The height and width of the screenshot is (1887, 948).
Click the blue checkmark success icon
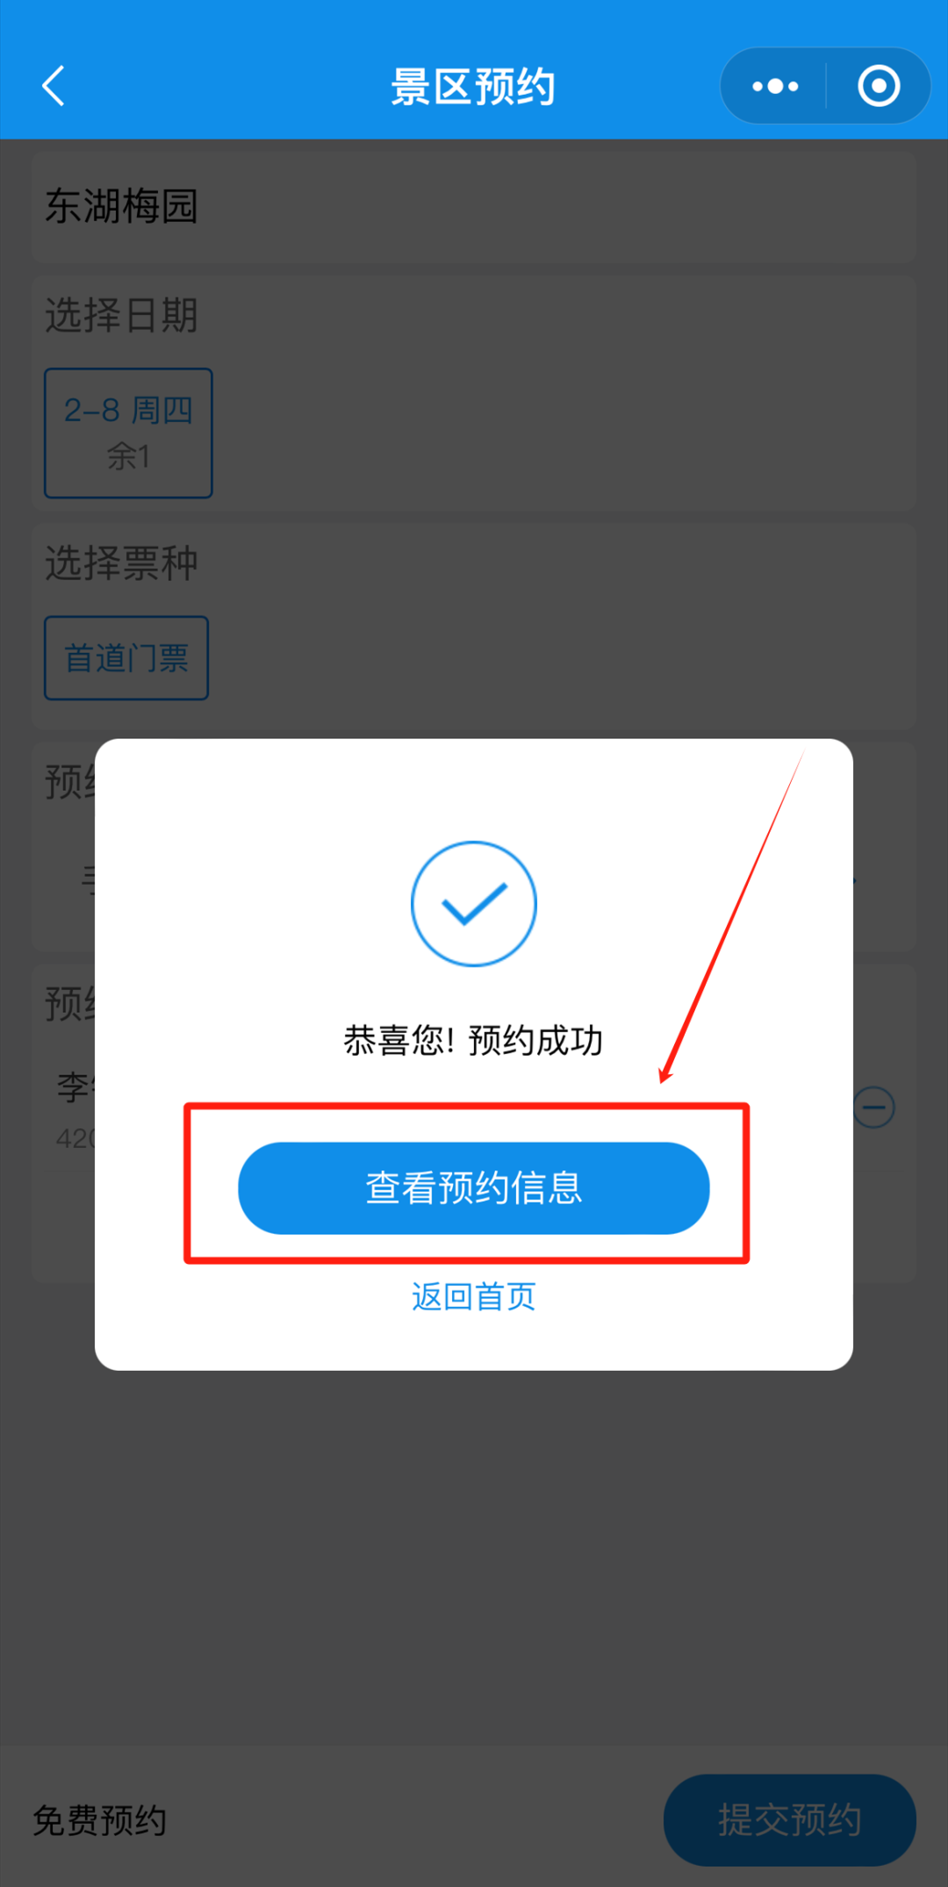(x=474, y=904)
